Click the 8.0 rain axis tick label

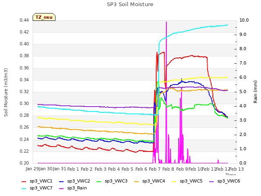pos(243,49)
